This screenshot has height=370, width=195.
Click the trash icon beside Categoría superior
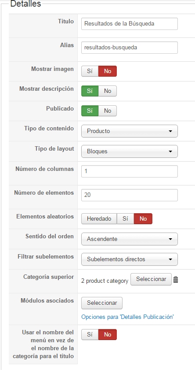click(176, 280)
